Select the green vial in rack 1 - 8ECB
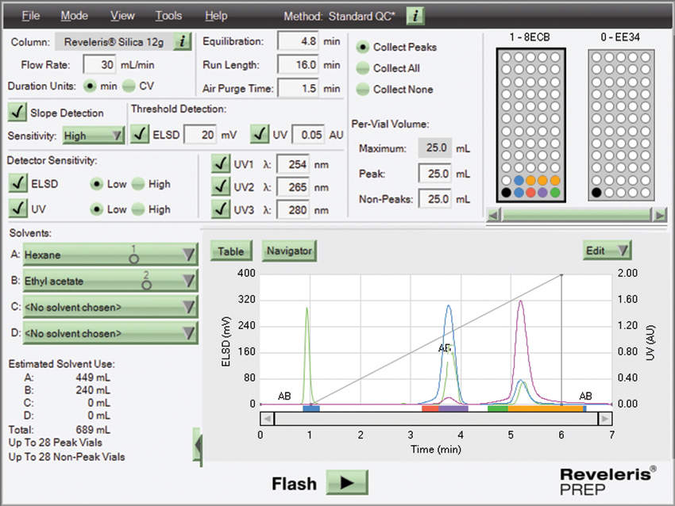675x506 pixels. [555, 193]
